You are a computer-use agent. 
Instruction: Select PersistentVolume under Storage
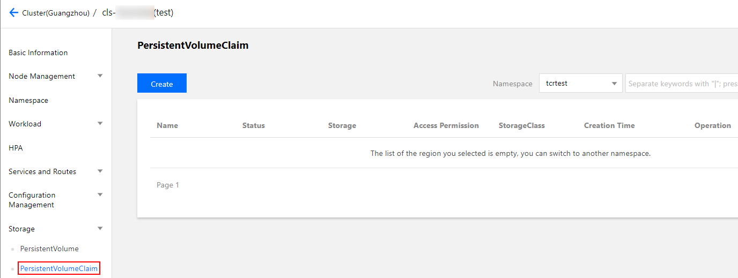[49, 249]
